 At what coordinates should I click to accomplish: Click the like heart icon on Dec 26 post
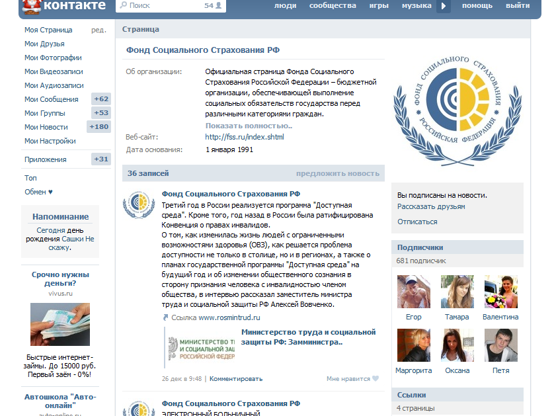coord(376,378)
